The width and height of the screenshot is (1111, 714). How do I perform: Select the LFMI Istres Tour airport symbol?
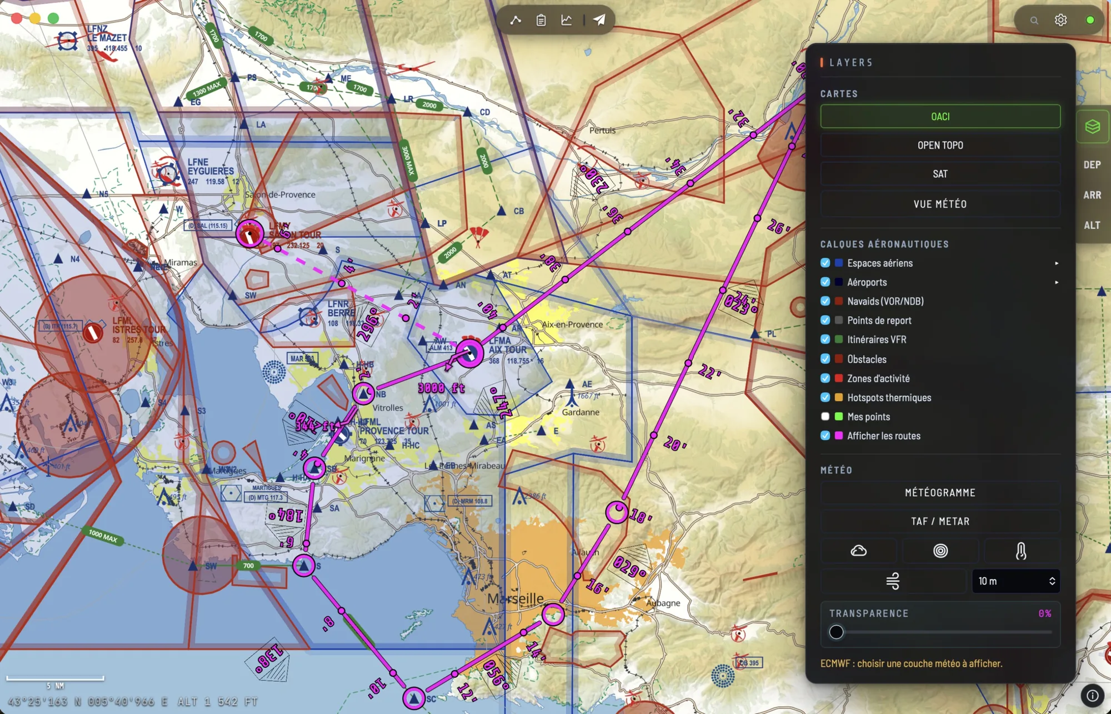point(93,332)
